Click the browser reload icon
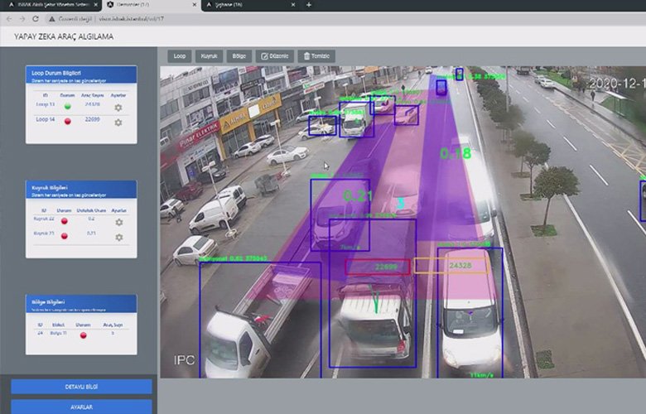The height and width of the screenshot is (414, 646). 33,18
